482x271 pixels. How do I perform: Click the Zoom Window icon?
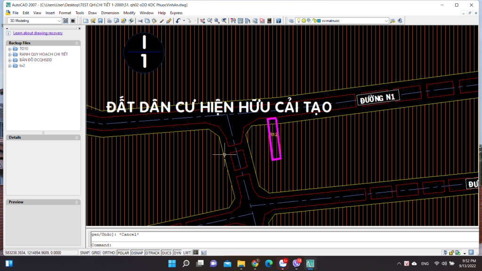click(217, 21)
